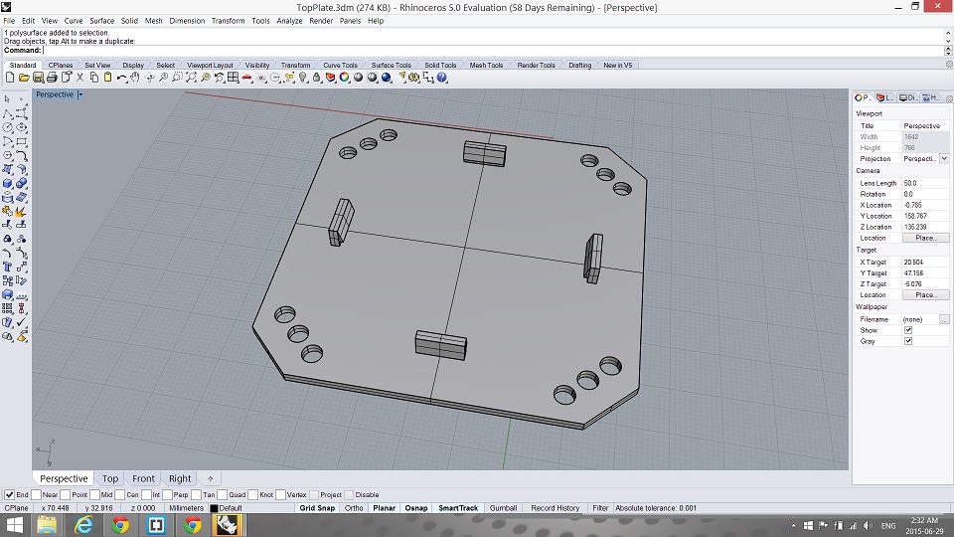Screen dimensions: 954x537
Task: Click the Open file folder icon
Action: click(x=24, y=78)
